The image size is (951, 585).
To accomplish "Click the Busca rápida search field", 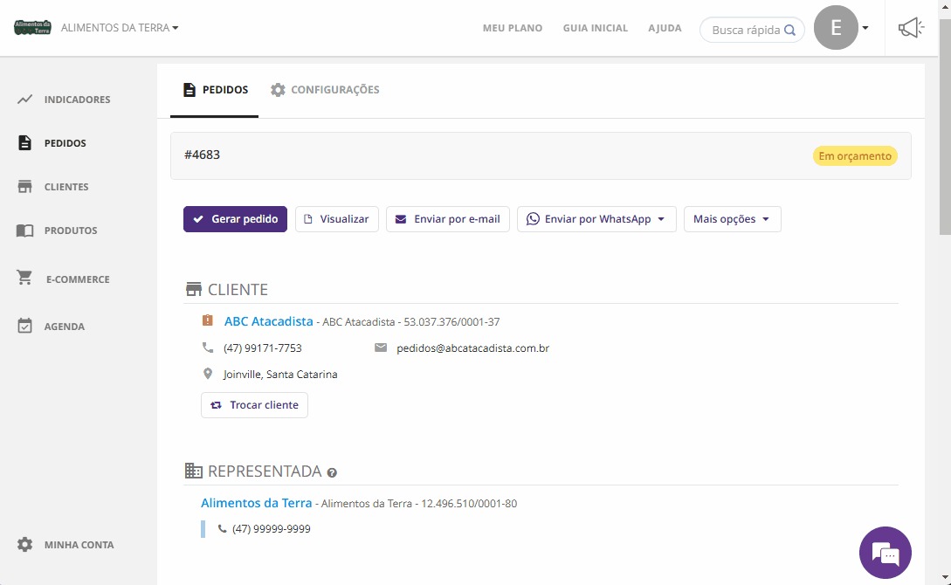I will point(746,30).
